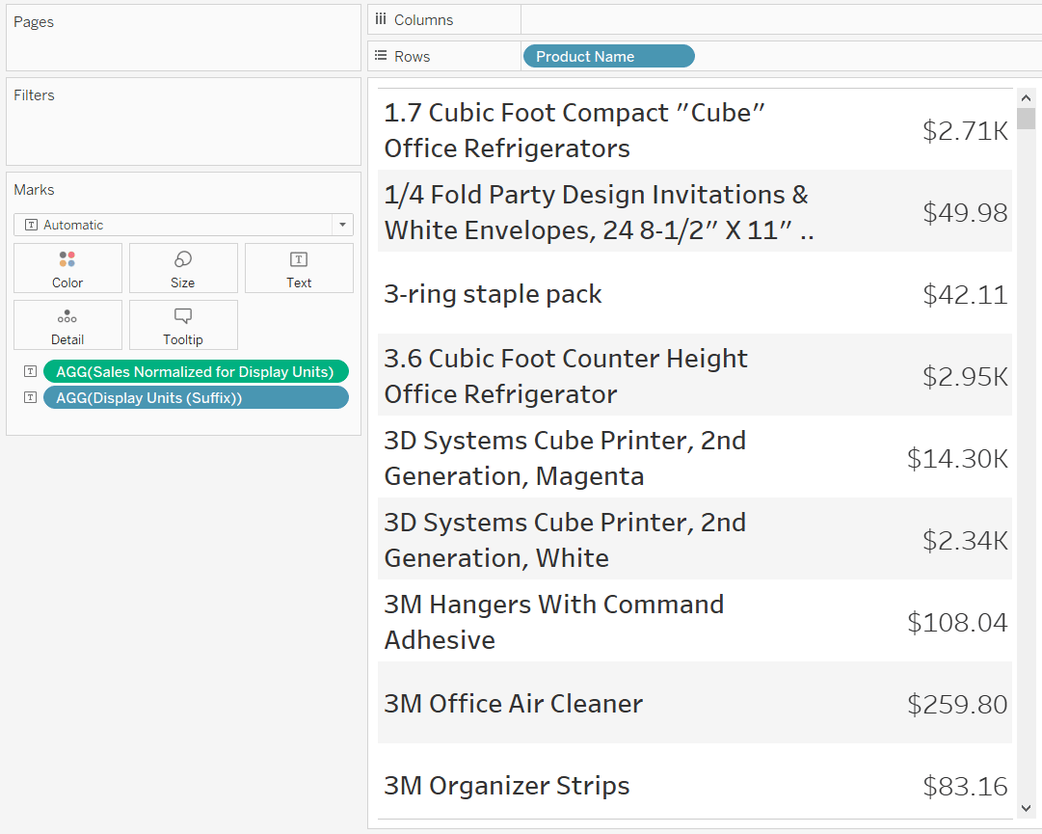Select 3.6 Cubic Foot Counter Height Refrigerator label
1042x834 pixels.
(x=566, y=376)
